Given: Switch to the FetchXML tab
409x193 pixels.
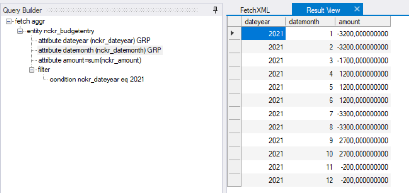Looking at the screenshot, I should [255, 10].
